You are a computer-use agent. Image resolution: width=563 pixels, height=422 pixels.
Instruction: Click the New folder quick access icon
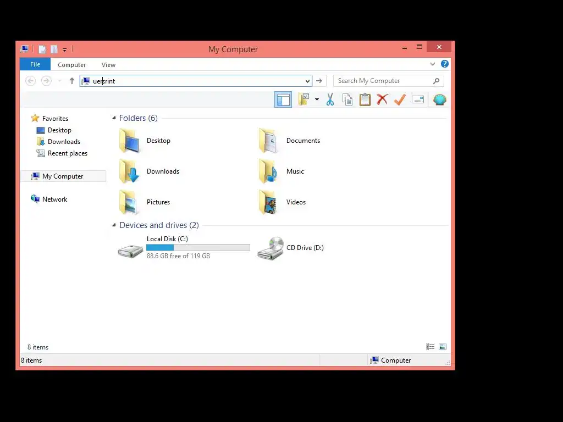pyautogui.click(x=54, y=49)
